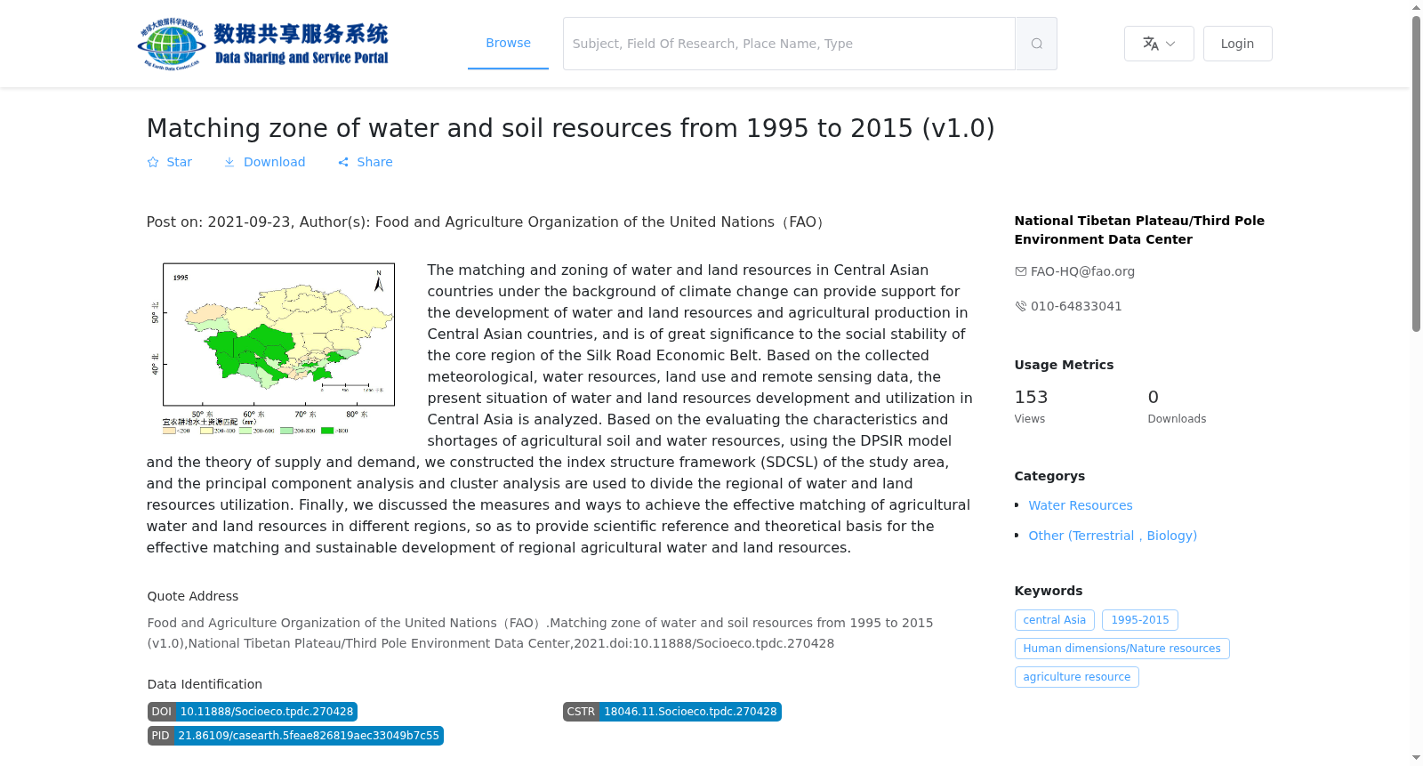Screen dimensions: 1423x766
Task: Click the Star icon for this dataset
Action: [x=153, y=162]
